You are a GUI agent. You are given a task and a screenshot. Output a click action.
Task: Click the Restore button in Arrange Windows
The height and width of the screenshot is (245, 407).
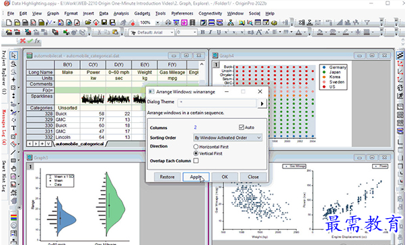(167, 177)
